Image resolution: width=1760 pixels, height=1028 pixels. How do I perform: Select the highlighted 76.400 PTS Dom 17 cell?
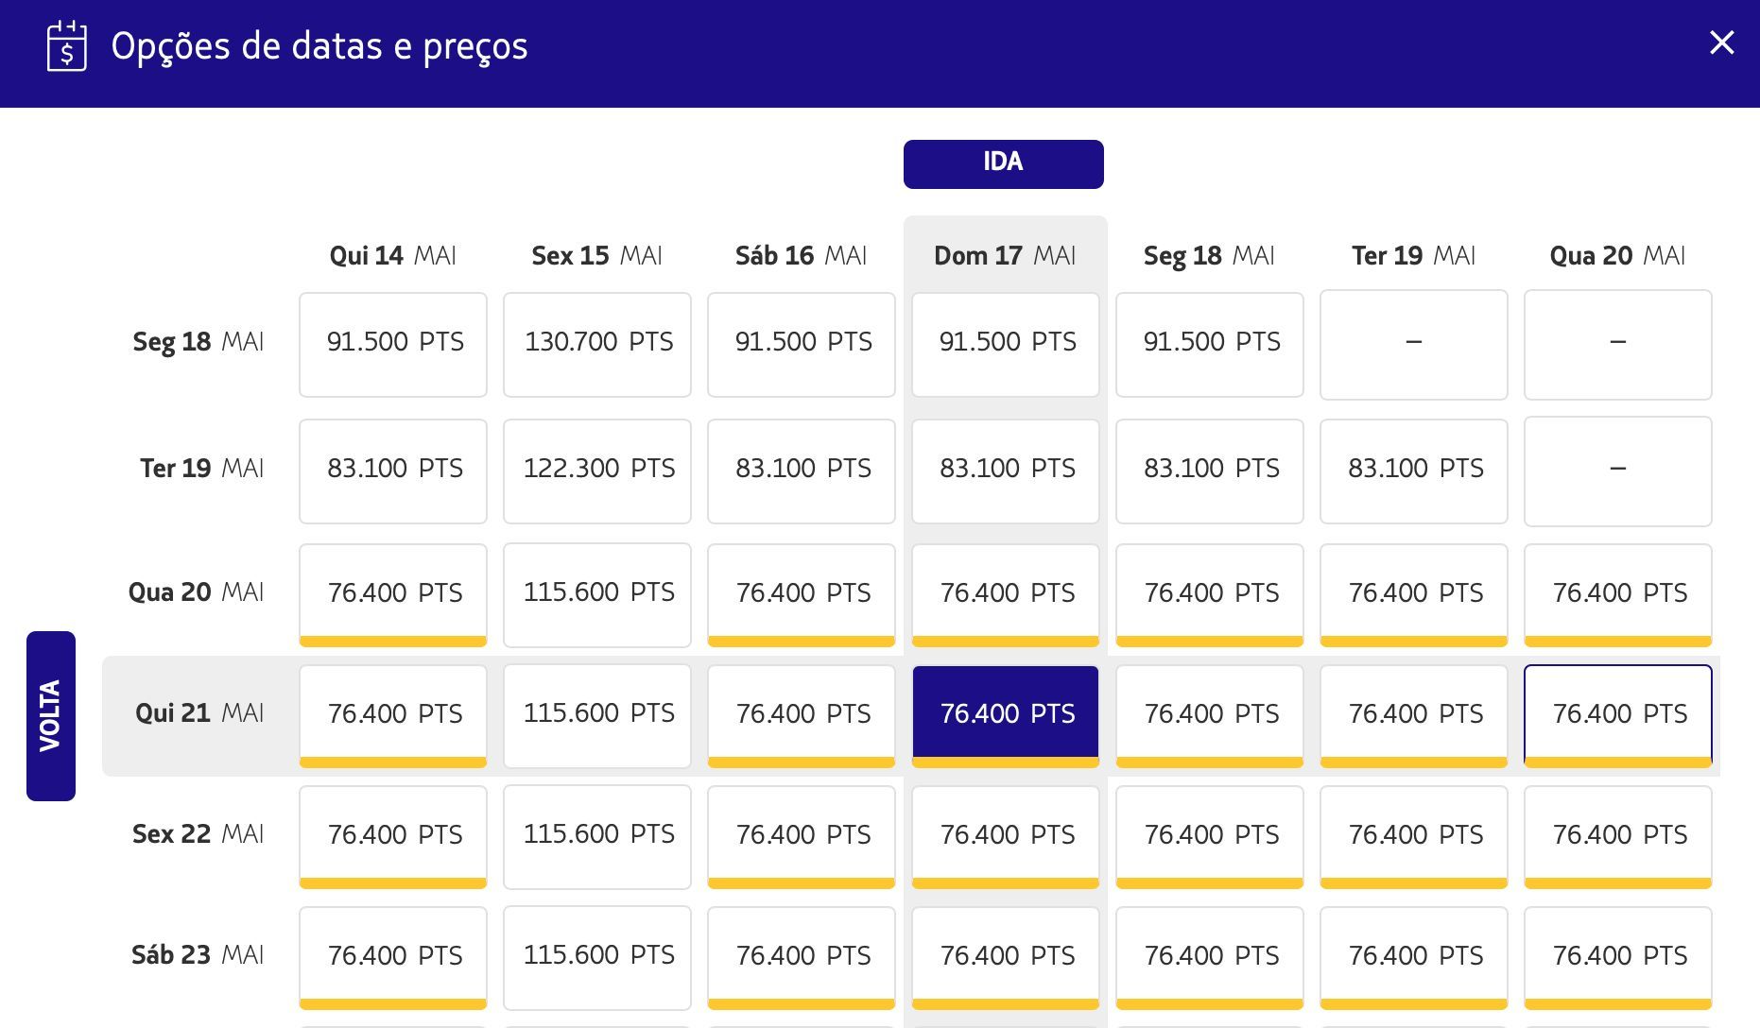1006,715
